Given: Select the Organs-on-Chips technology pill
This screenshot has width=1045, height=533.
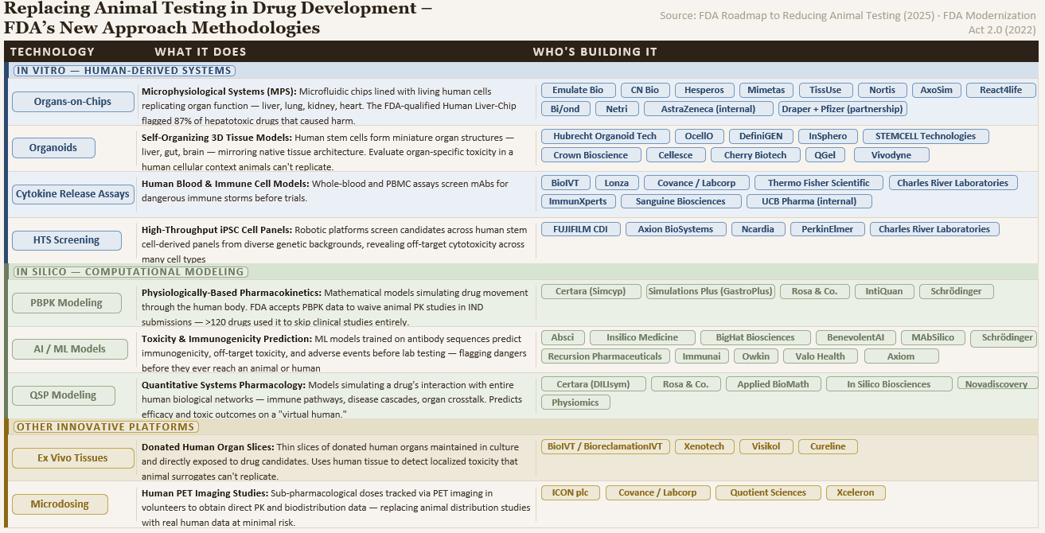Looking at the screenshot, I should coord(72,102).
